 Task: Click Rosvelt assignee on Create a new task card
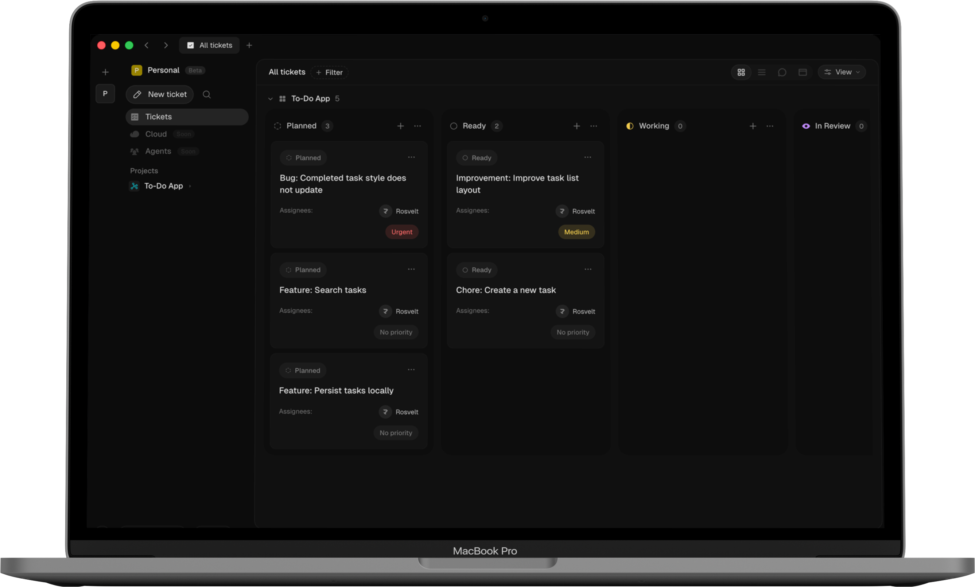click(575, 311)
